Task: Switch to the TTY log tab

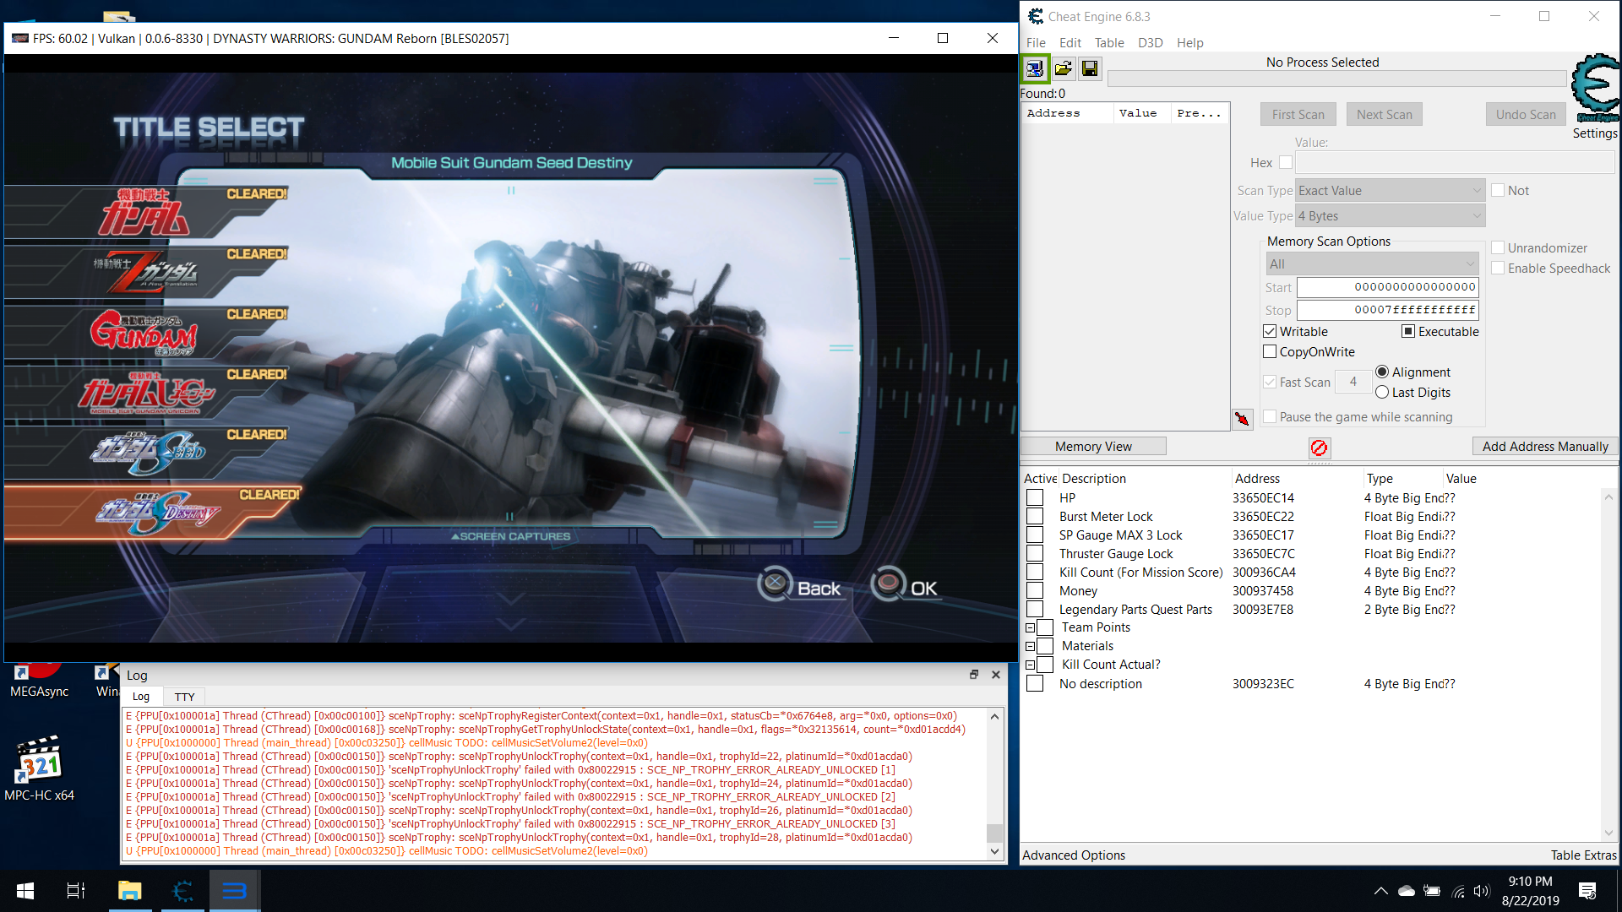Action: pyautogui.click(x=184, y=697)
